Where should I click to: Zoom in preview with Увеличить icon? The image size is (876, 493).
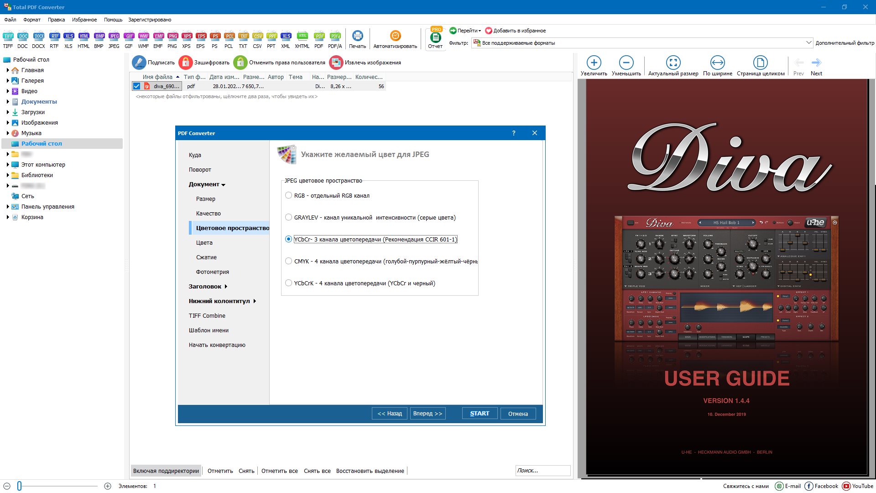click(x=594, y=63)
